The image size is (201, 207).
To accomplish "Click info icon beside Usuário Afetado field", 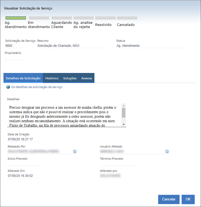I will click(167, 151).
